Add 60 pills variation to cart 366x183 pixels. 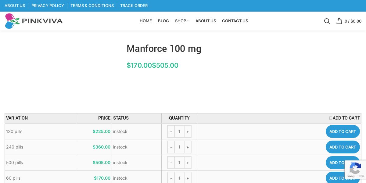[343, 178]
